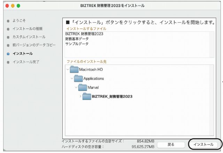Select the Marvel folder icon
This screenshot has height=153, width=223.
(x=83, y=87)
